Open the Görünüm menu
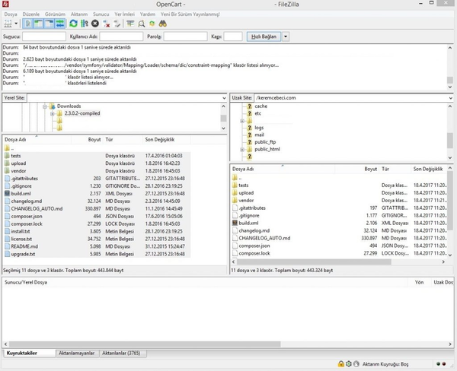The width and height of the screenshot is (457, 371). point(55,14)
